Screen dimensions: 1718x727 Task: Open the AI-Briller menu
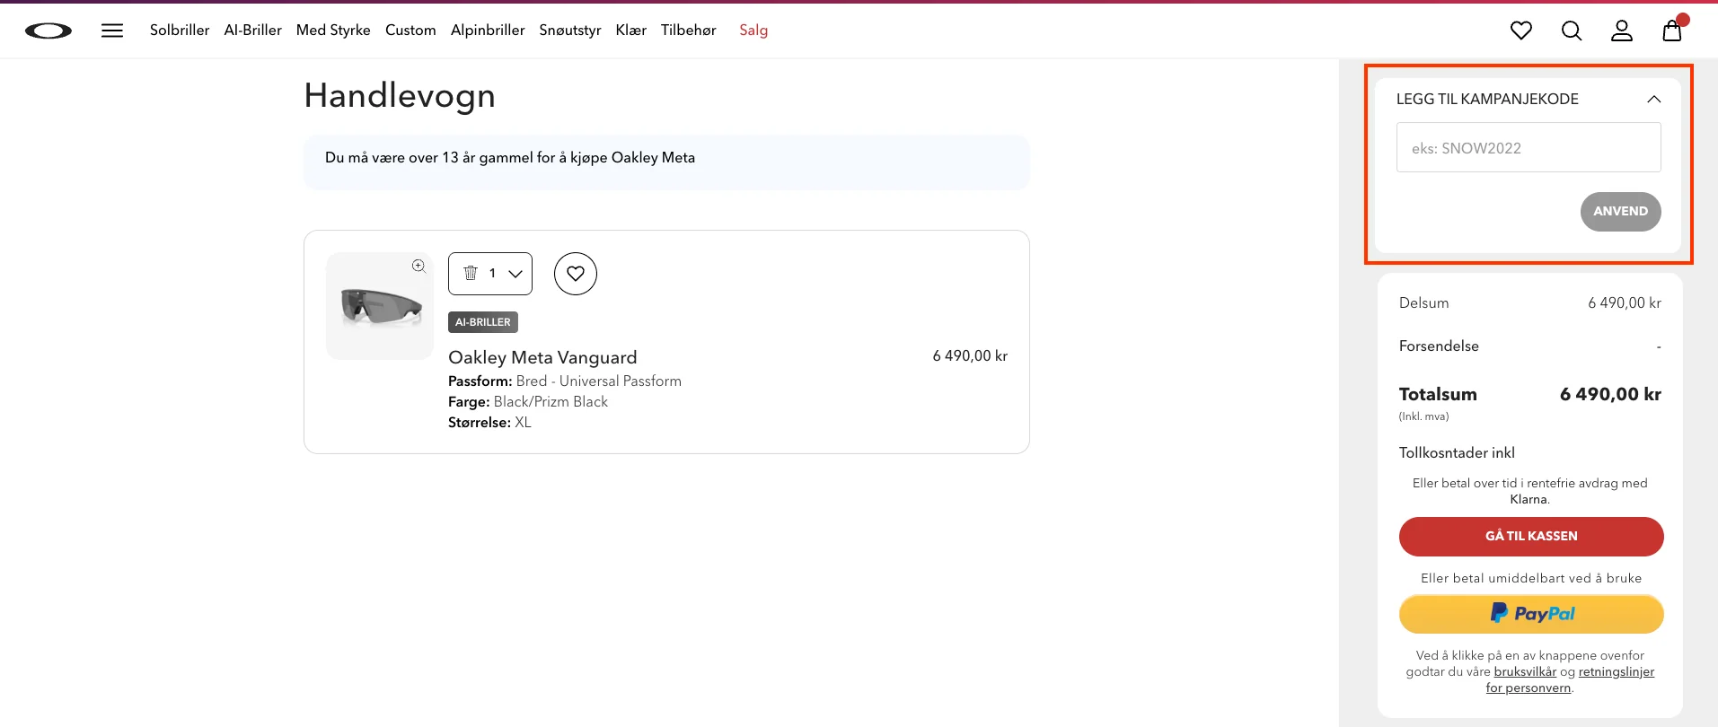coord(253,31)
